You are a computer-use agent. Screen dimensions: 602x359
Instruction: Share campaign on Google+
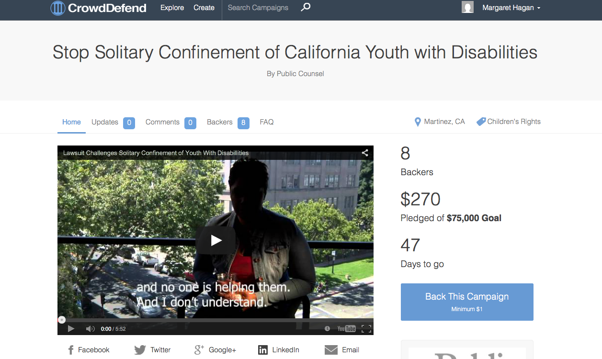point(215,350)
